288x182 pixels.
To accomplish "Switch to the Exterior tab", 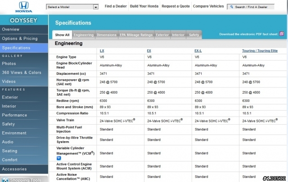I will point(162,35).
